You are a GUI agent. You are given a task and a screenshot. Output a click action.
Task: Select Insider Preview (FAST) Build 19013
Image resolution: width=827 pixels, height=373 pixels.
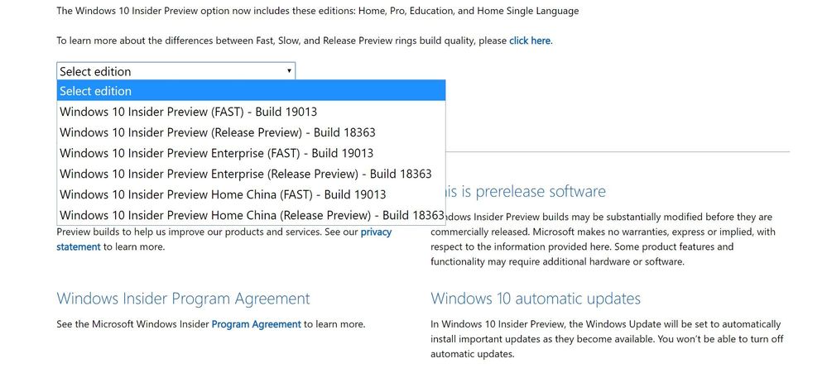click(x=251, y=111)
